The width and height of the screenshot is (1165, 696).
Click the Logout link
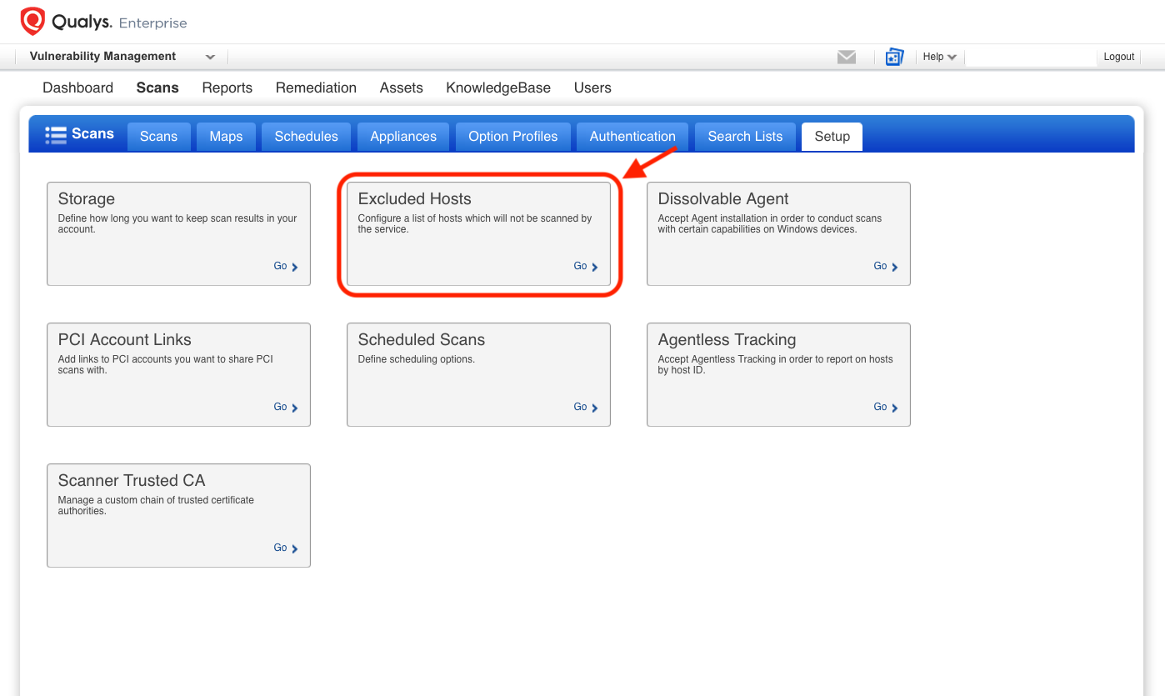pos(1118,56)
